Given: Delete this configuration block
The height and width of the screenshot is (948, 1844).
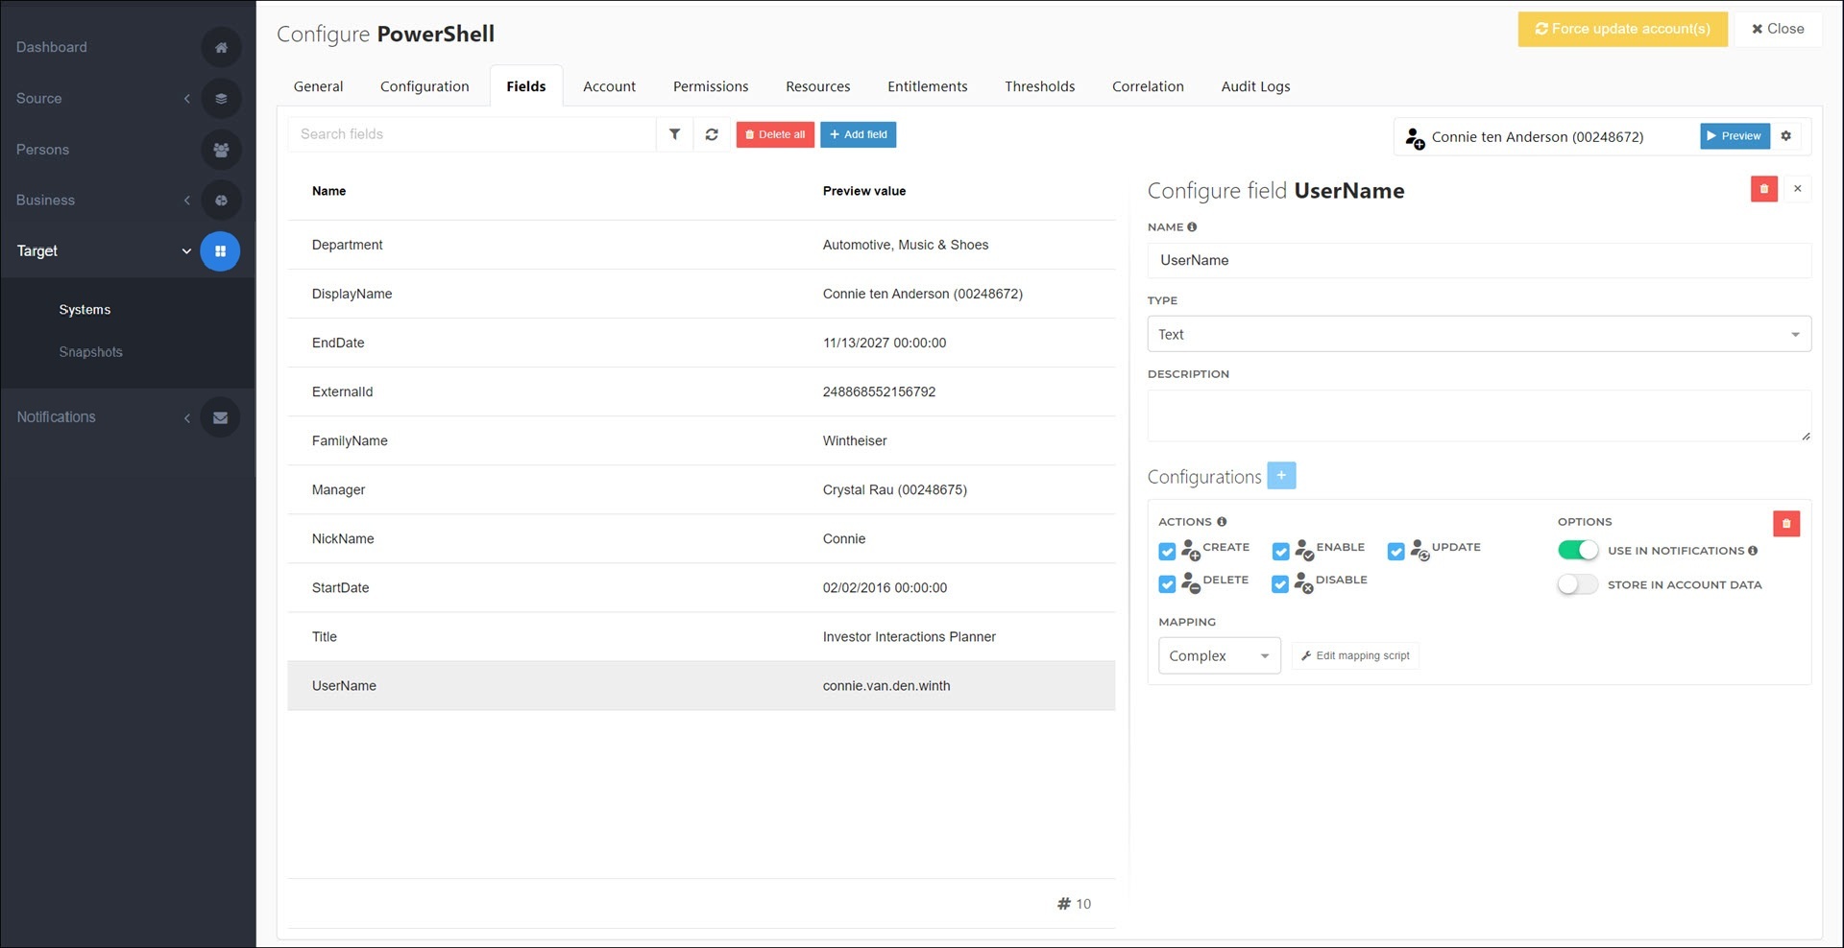Looking at the screenshot, I should point(1786,523).
